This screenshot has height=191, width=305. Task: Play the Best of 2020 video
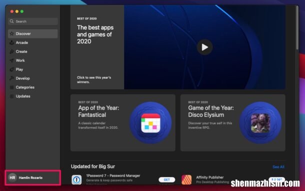[204, 47]
